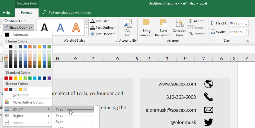Expand the Send Backward dropdown arrow
This screenshot has height=128, width=255.
[171, 35]
